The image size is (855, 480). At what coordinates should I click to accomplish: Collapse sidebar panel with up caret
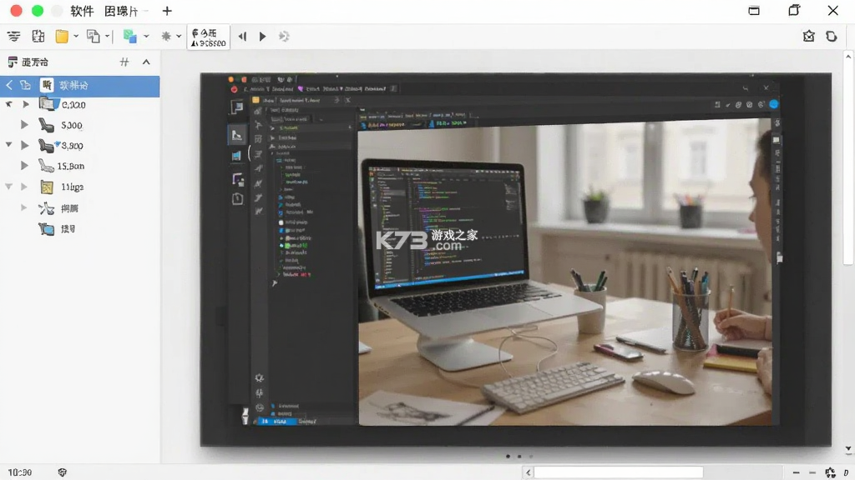[x=146, y=62]
